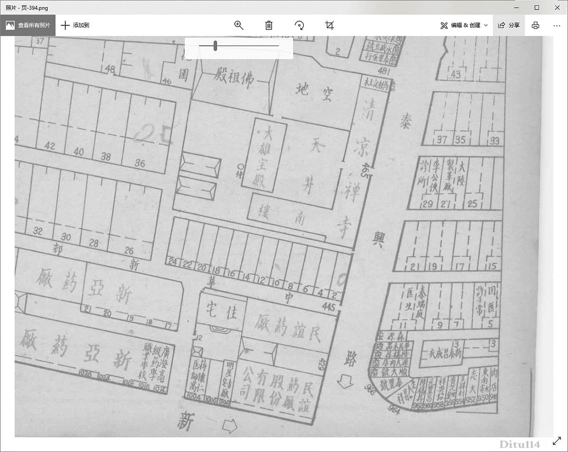Minimize the Photos window
The image size is (568, 452).
tap(516, 7)
